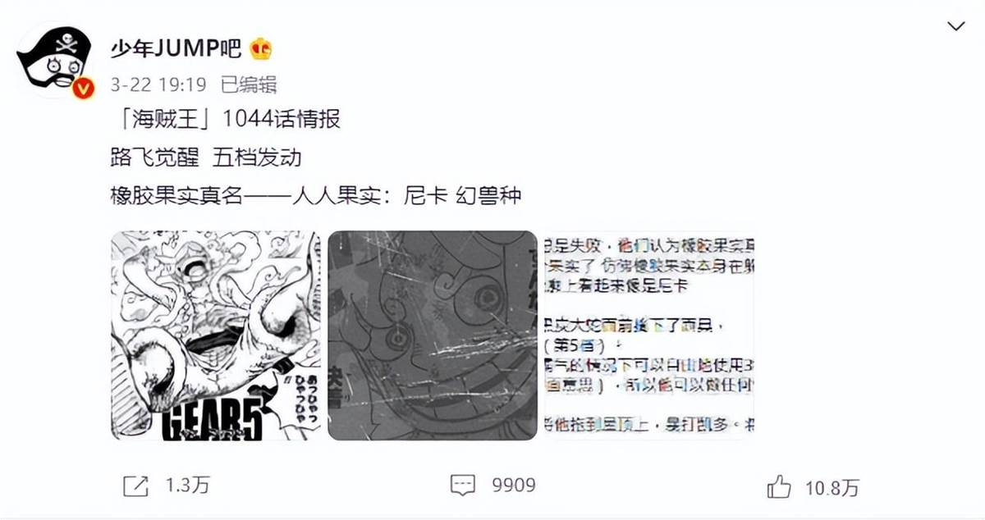Image resolution: width=985 pixels, height=520 pixels.
Task: Click the orange verified V badge
Action: (84, 87)
